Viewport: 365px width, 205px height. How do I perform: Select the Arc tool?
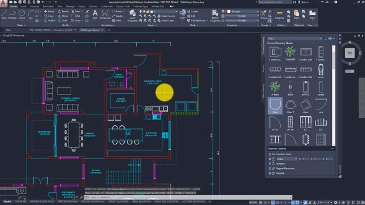tap(31, 15)
